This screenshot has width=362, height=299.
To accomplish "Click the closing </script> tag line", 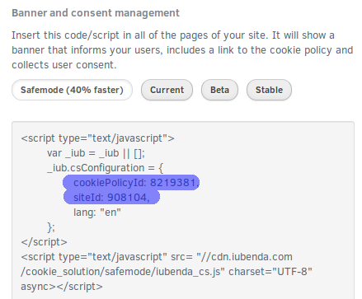I will (x=44, y=242).
